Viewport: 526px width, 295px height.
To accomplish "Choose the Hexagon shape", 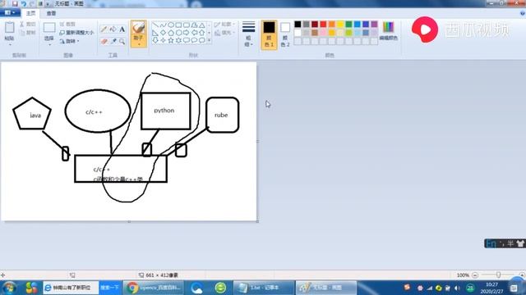I will pos(178,33).
